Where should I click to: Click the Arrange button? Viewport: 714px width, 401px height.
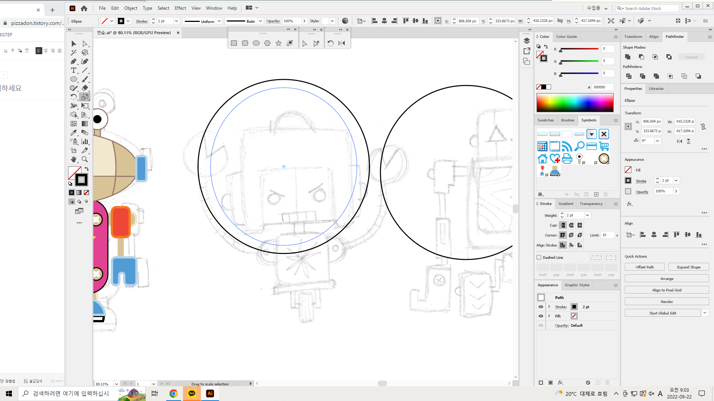click(667, 278)
